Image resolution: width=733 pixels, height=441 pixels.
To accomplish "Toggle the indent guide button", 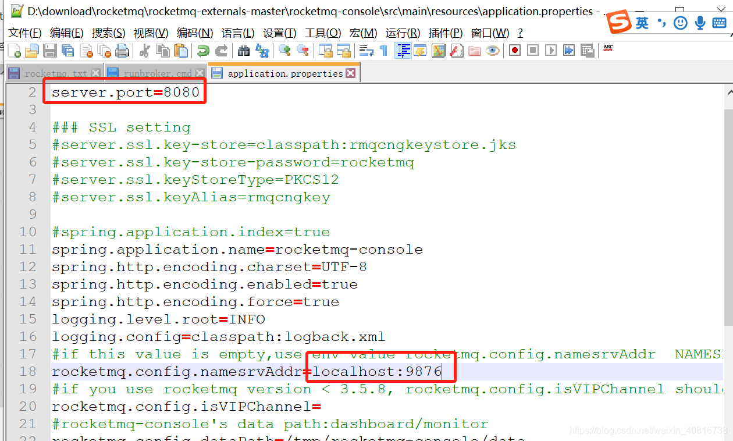I will coord(403,51).
